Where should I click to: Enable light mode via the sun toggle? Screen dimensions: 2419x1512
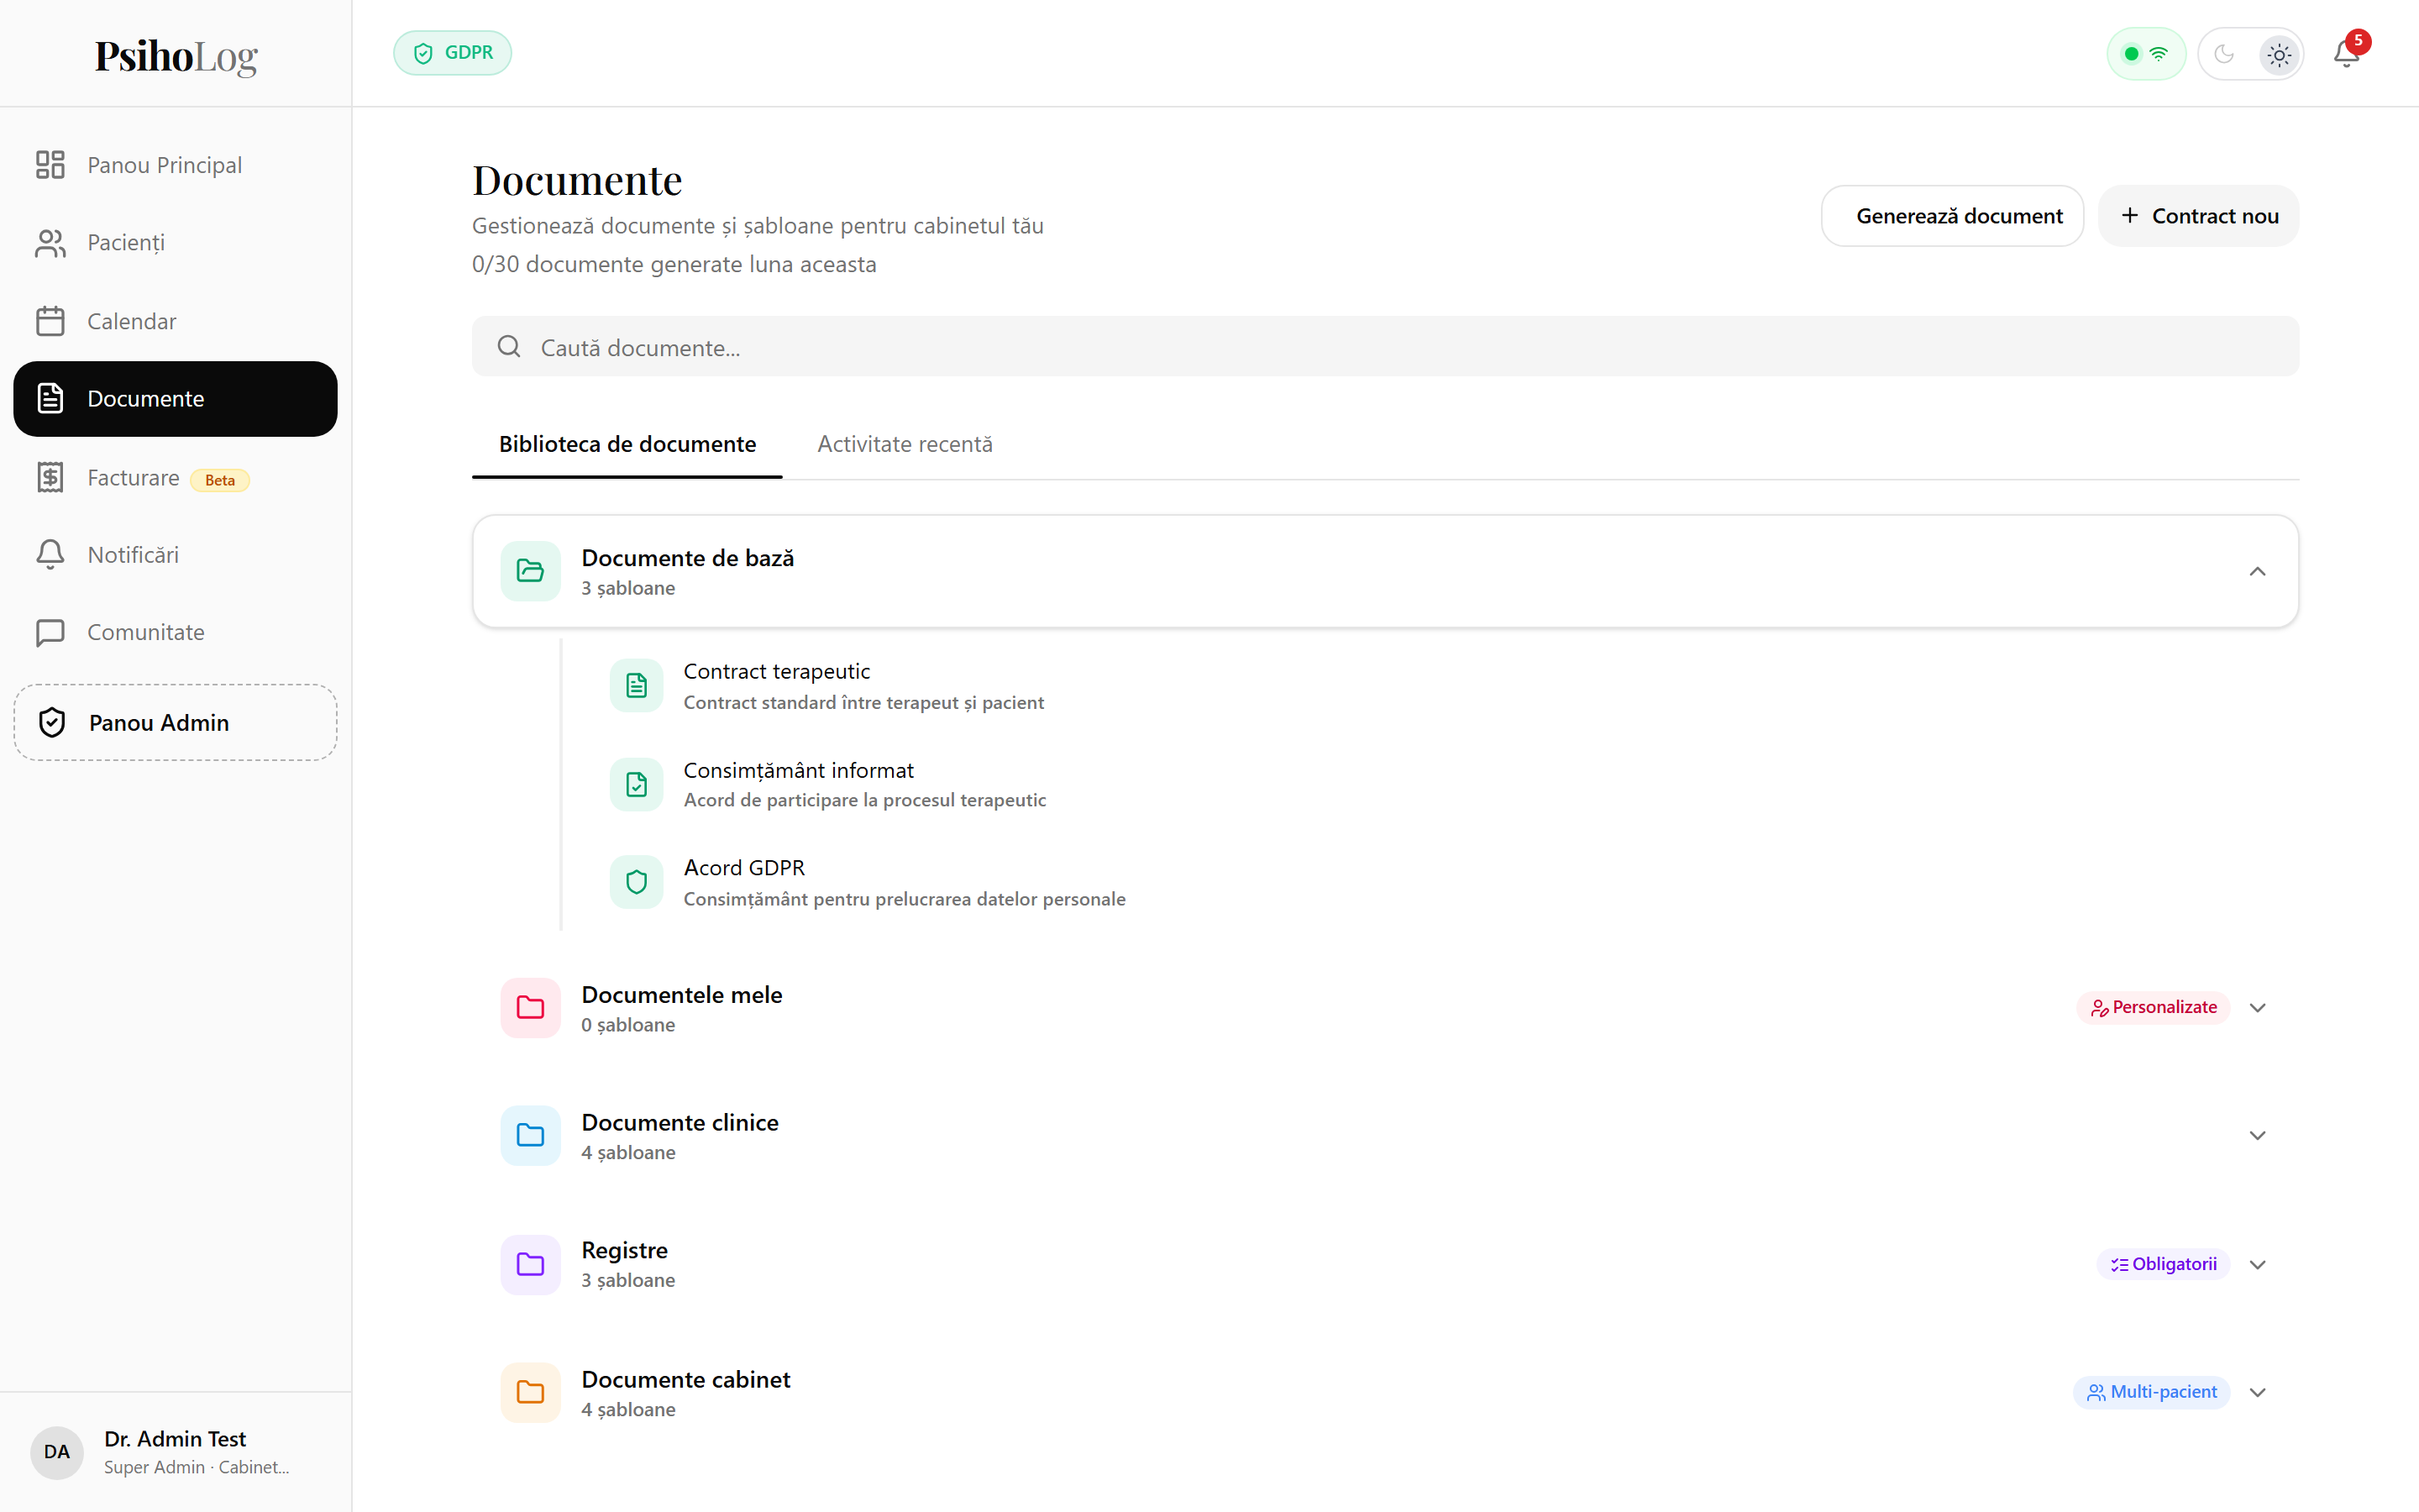(2279, 54)
